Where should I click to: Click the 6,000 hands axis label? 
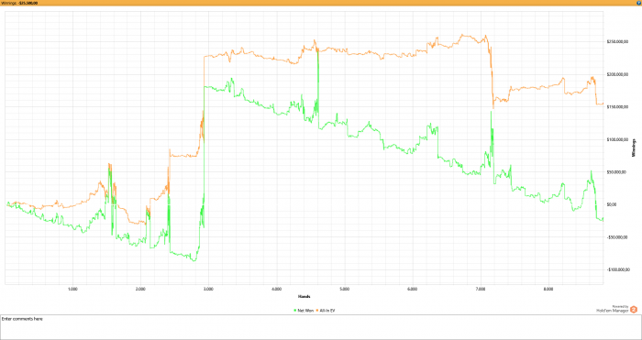coord(413,289)
